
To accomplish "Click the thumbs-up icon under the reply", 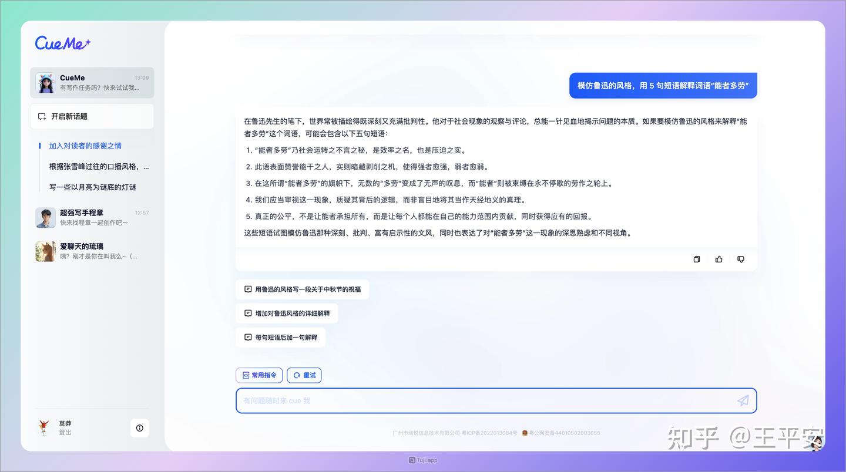I will tap(719, 259).
